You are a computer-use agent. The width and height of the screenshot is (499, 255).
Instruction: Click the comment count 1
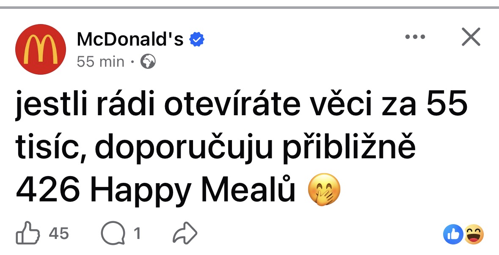coord(137,234)
